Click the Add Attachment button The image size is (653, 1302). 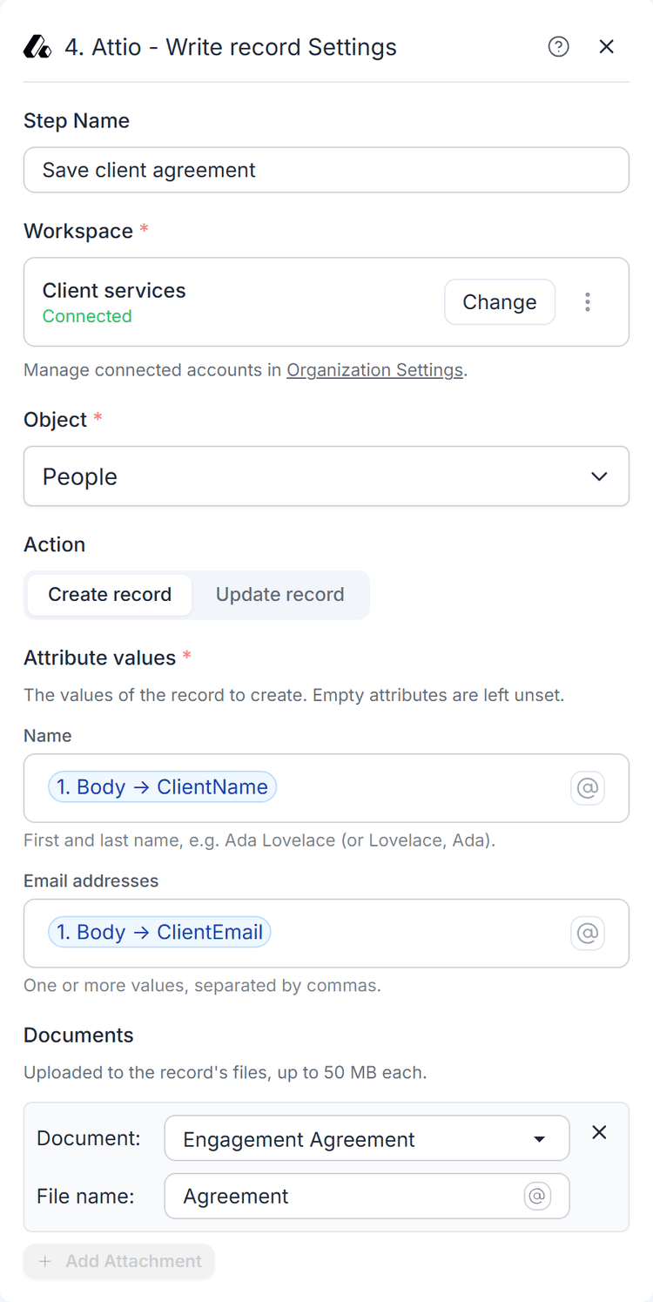click(119, 1261)
